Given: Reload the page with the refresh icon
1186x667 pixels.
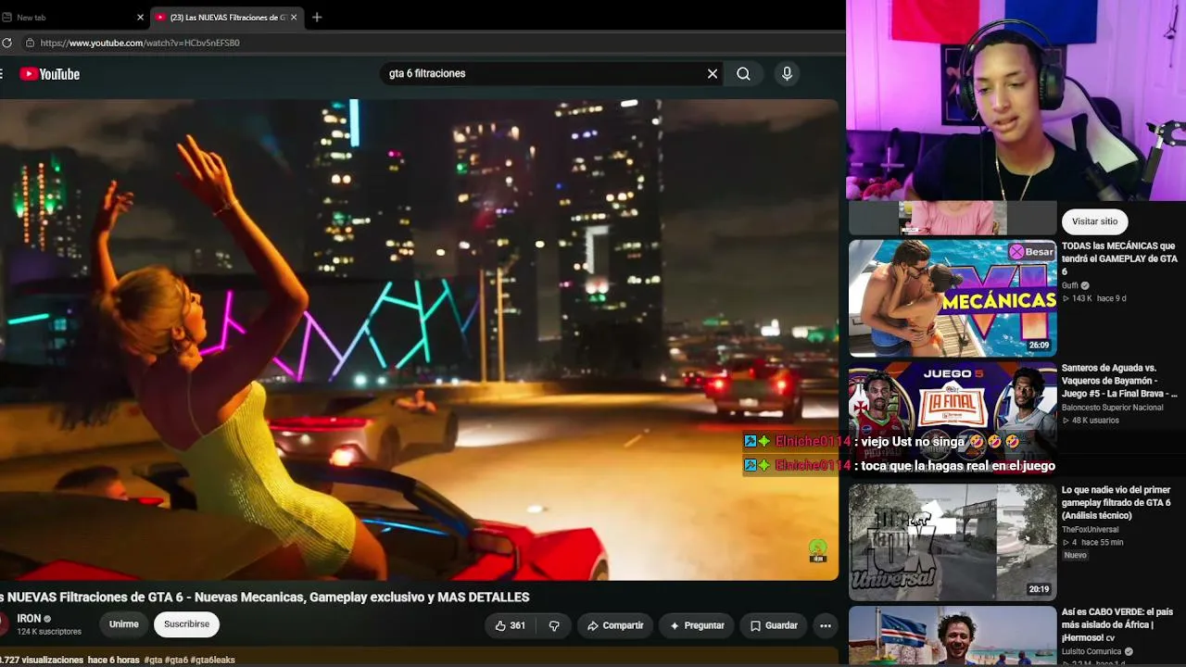Looking at the screenshot, I should pyautogui.click(x=6, y=43).
